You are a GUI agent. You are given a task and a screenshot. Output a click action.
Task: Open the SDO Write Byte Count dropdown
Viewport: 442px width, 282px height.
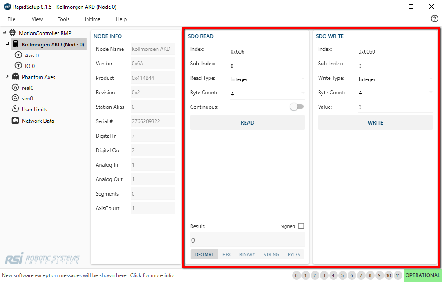395,93
